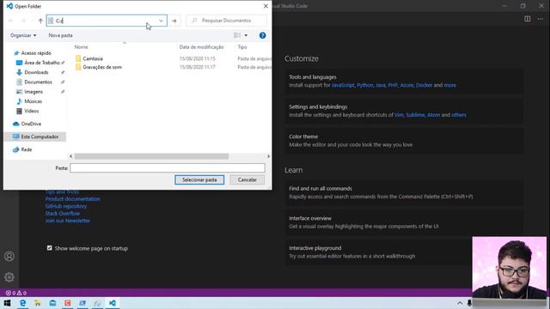Toggle Show welcome page on startup checkbox
This screenshot has width=550, height=309.
(50, 248)
